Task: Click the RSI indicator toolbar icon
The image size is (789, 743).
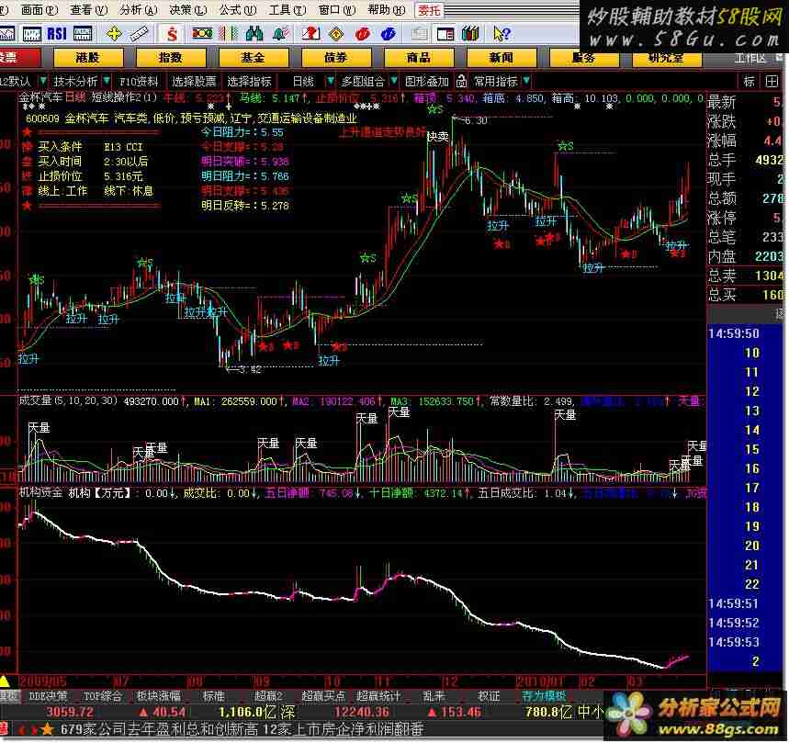Action: pyautogui.click(x=57, y=34)
